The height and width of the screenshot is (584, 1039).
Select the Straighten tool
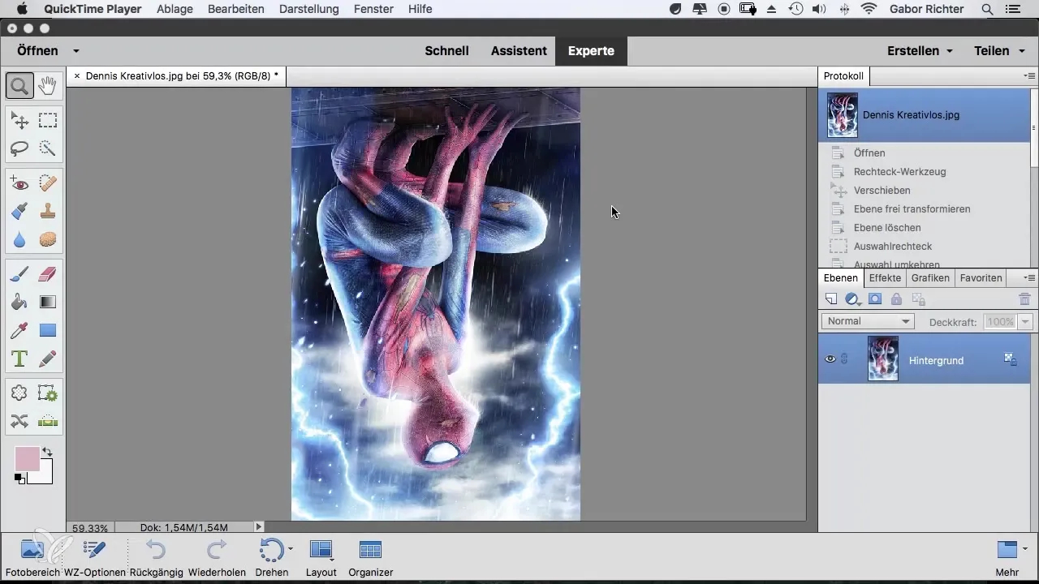48,421
